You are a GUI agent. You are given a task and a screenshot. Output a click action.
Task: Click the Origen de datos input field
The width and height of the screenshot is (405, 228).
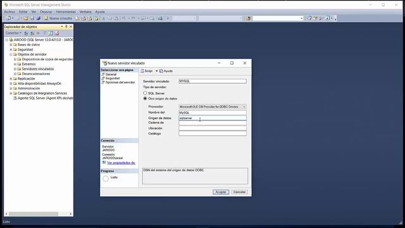click(x=213, y=118)
